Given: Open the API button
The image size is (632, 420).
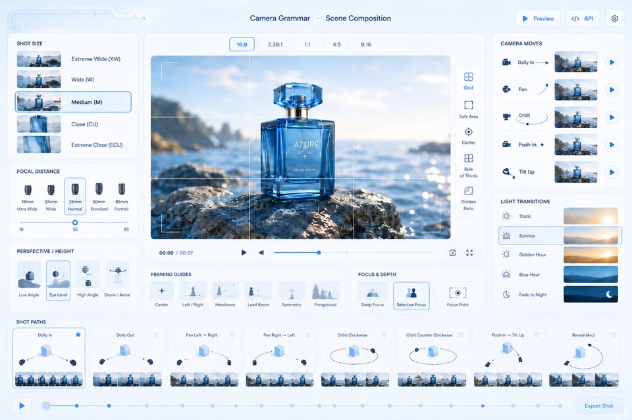Looking at the screenshot, I should [x=583, y=18].
